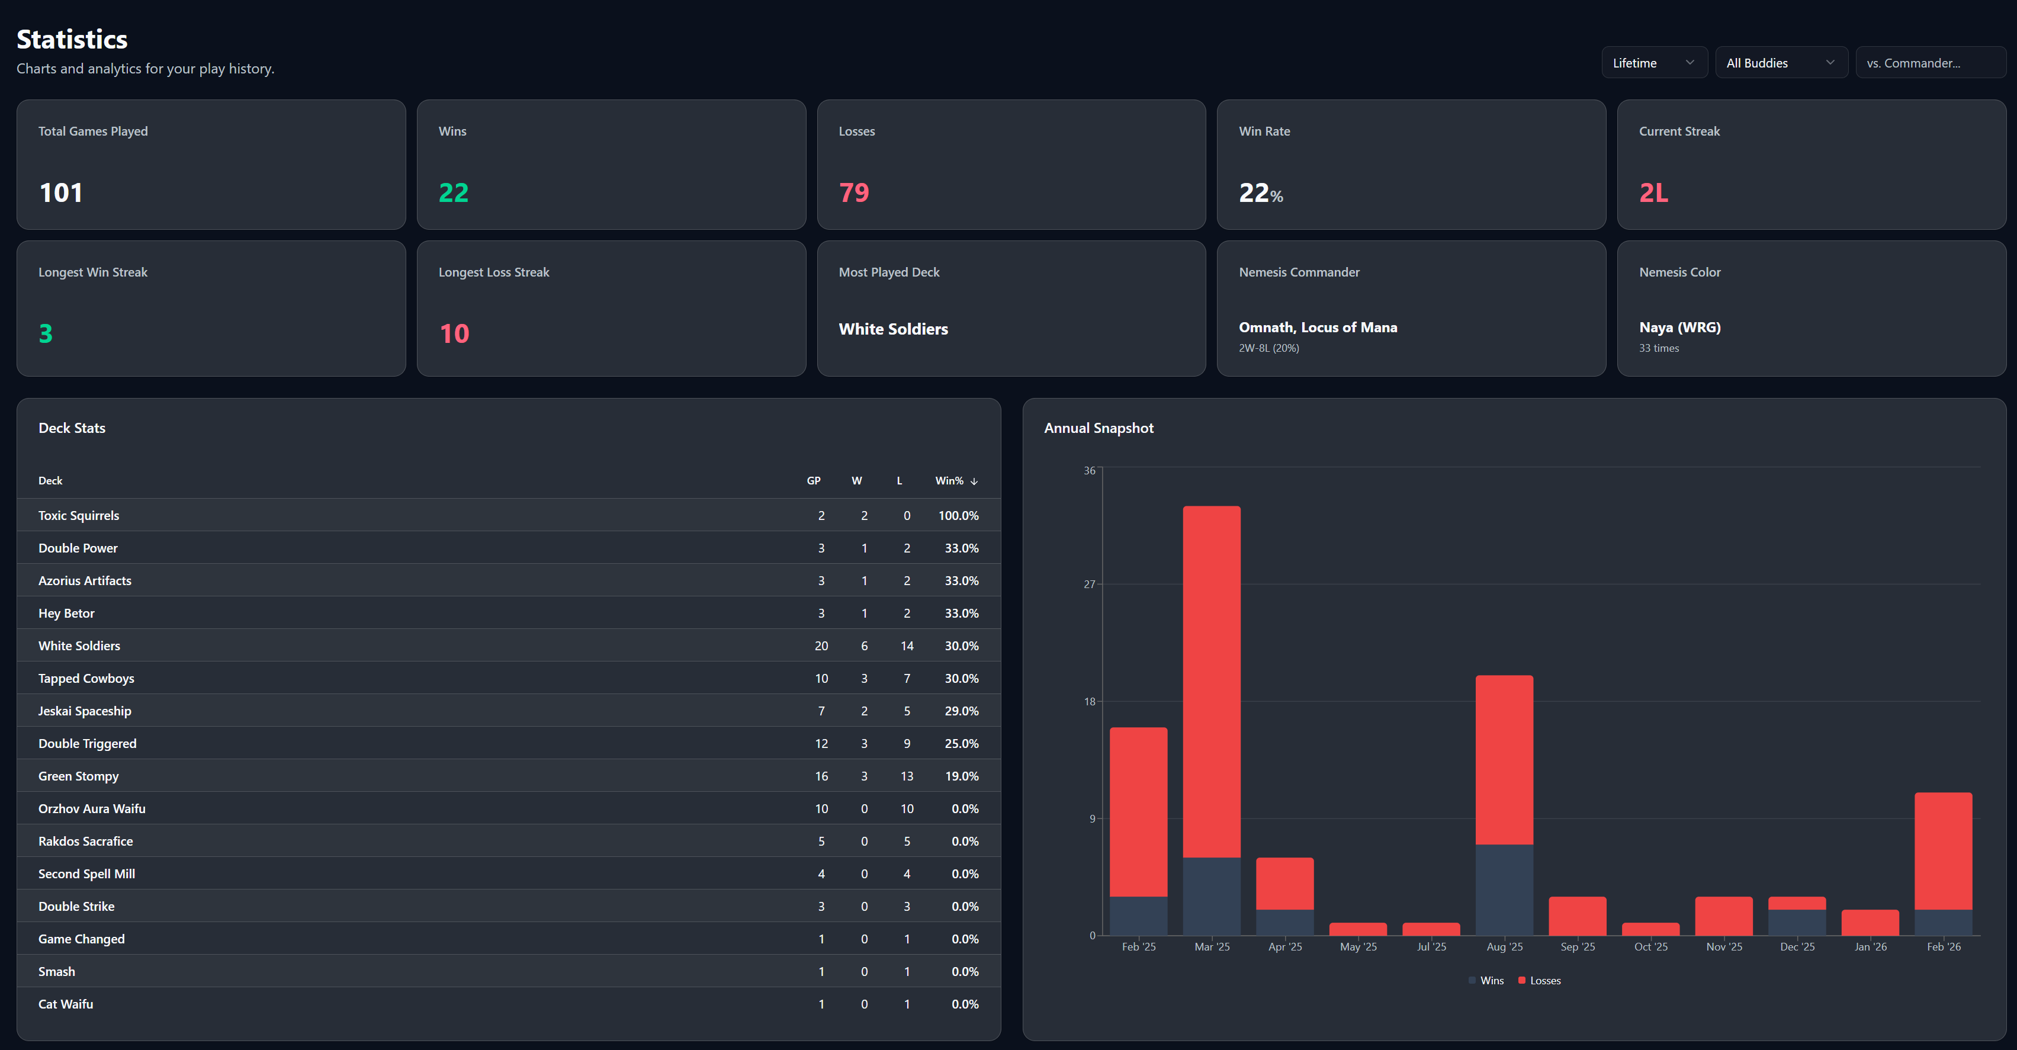Click the L column header
Viewport: 2017px width, 1050px height.
899,481
